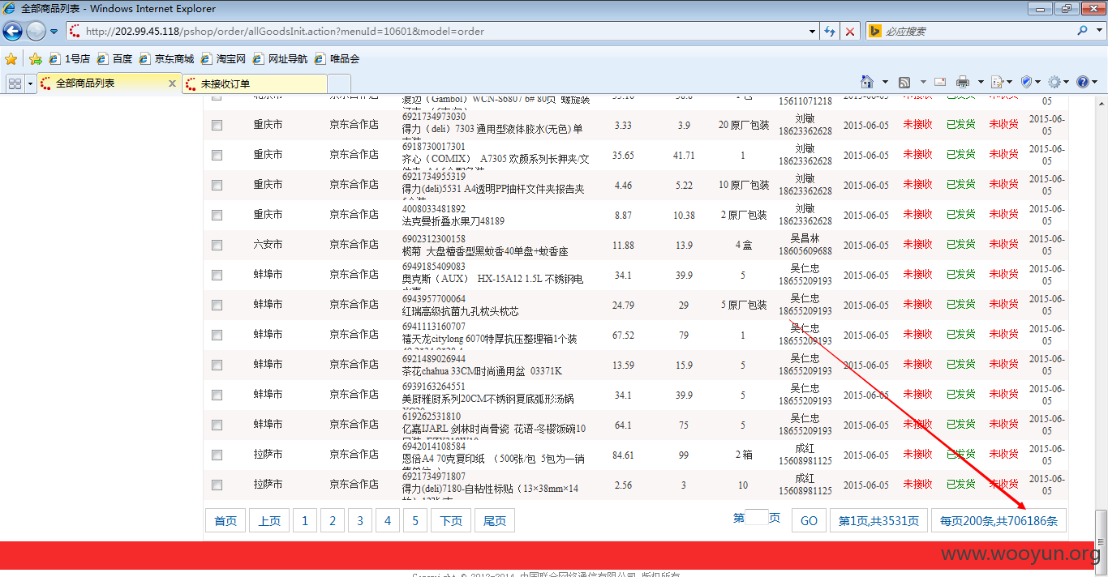
Task: Tick checkbox for 茶花 chahua 盆 row
Action: pos(217,365)
